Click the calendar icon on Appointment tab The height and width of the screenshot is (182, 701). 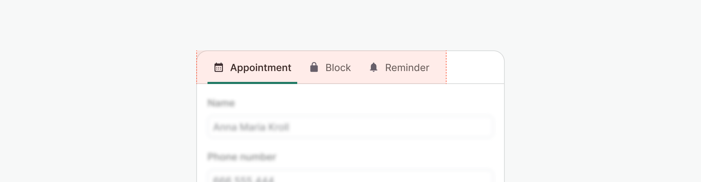(x=219, y=67)
